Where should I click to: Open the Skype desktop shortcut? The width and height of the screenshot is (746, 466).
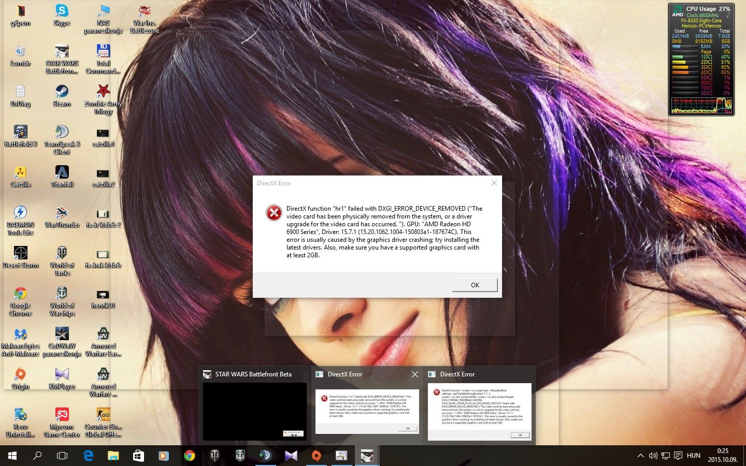(62, 15)
